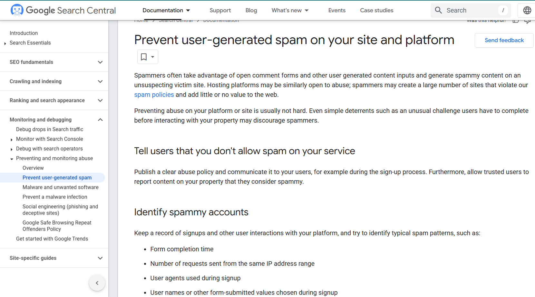Collapse the Monitoring and debugging section
The width and height of the screenshot is (535, 297).
100,120
